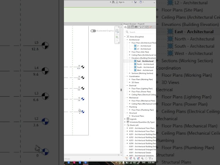220x165 pixels.
Task: Open L2 - Architectural floor plan in Project Browser
Action: 144,49
